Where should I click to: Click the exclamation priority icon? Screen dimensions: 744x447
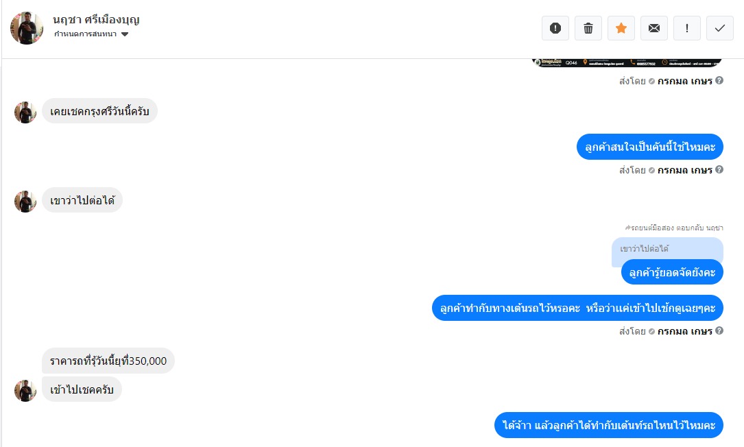(687, 28)
